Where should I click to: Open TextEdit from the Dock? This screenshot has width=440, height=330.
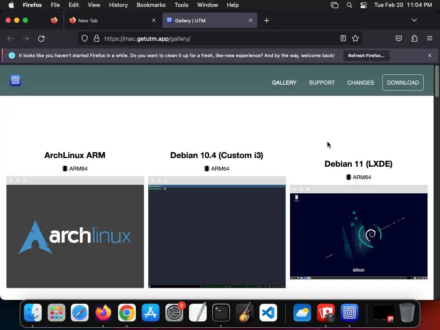tap(198, 312)
